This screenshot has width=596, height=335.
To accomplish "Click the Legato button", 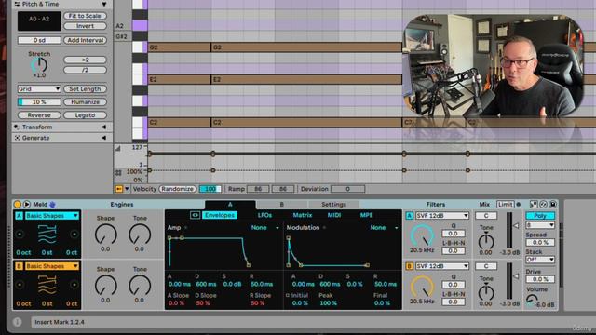I will click(85, 115).
